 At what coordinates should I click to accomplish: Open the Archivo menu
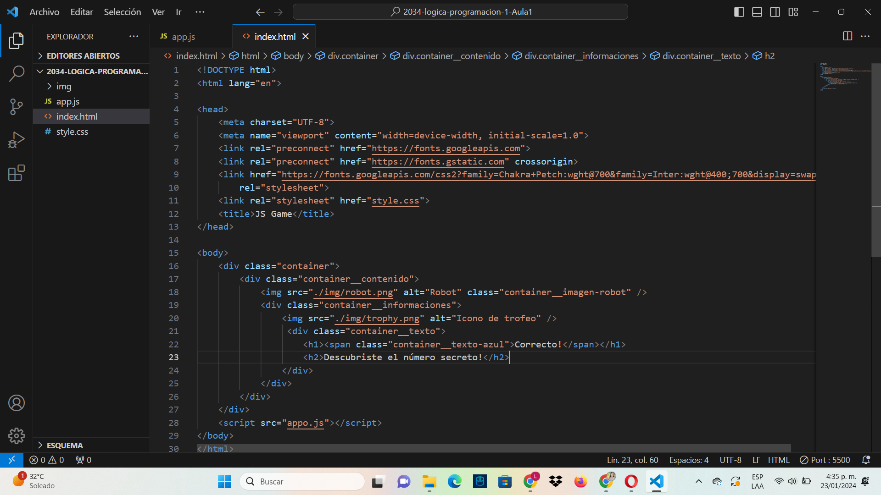point(45,12)
